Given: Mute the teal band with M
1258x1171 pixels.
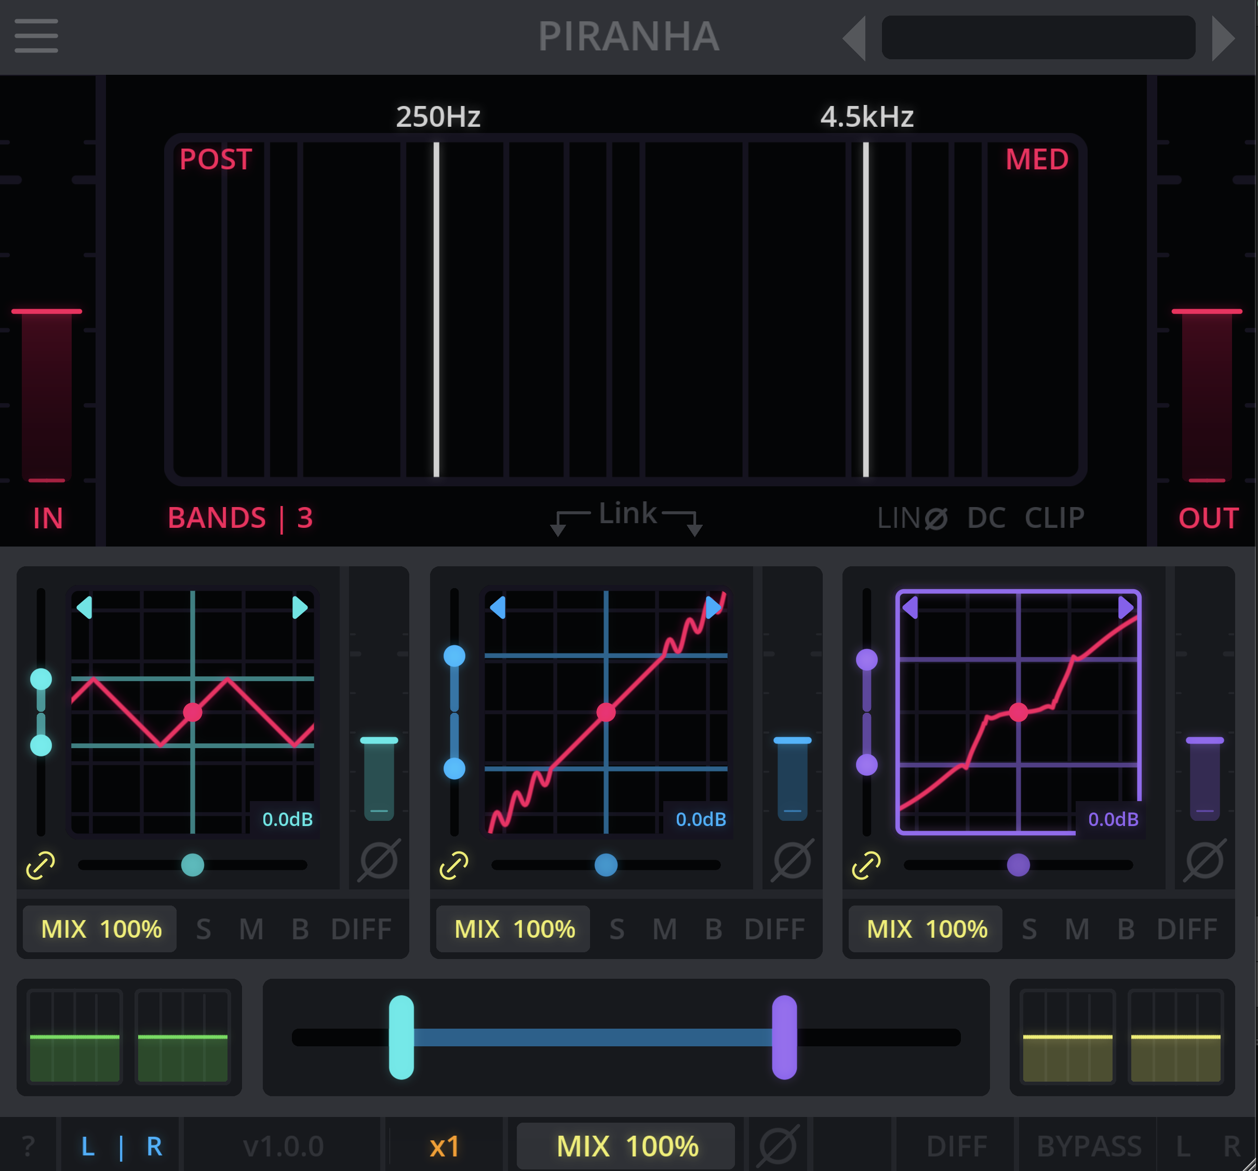Looking at the screenshot, I should [x=251, y=930].
